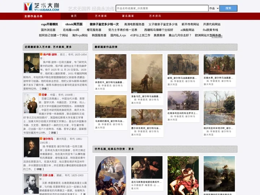Click the 谢尔特马 portrait thumbnail
Screen dimensions: 260x195
click(x=31, y=147)
